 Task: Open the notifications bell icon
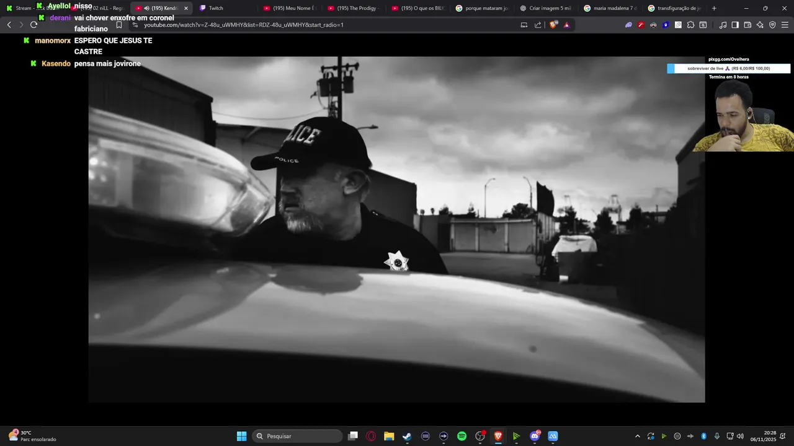[783, 436]
